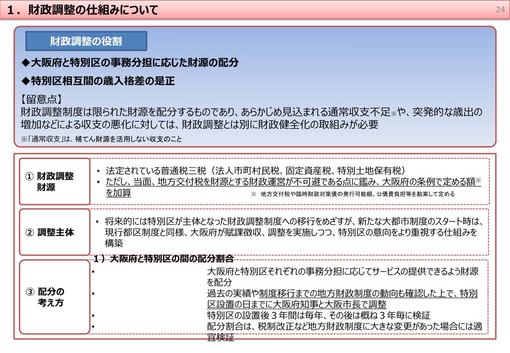
Task: Select the 【留意点】 heading
Action: pyautogui.click(x=41, y=99)
